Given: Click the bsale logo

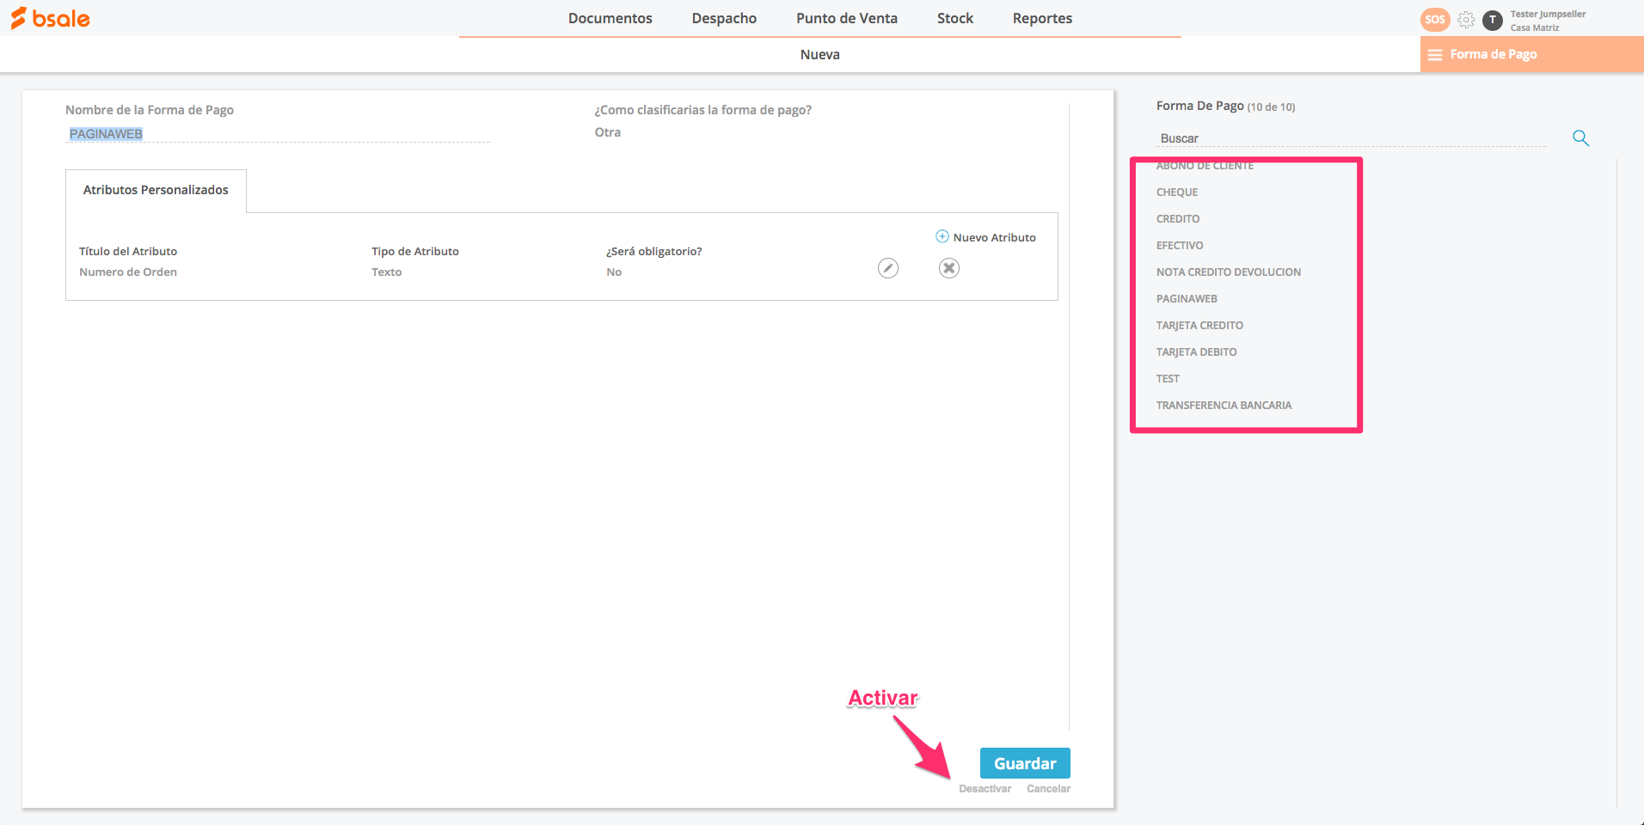Looking at the screenshot, I should coord(50,18).
